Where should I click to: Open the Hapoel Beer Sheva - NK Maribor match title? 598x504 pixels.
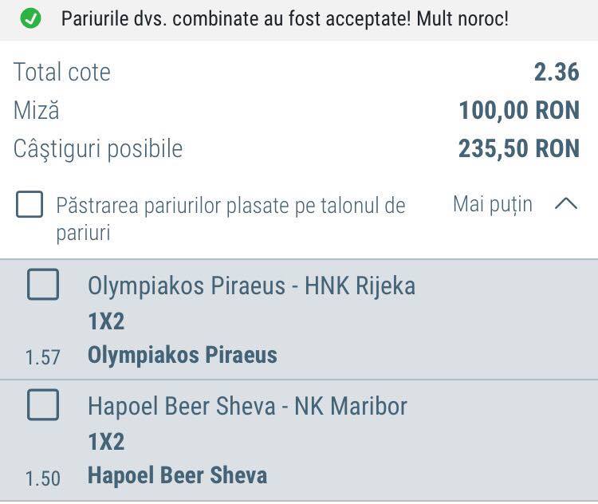(x=247, y=406)
